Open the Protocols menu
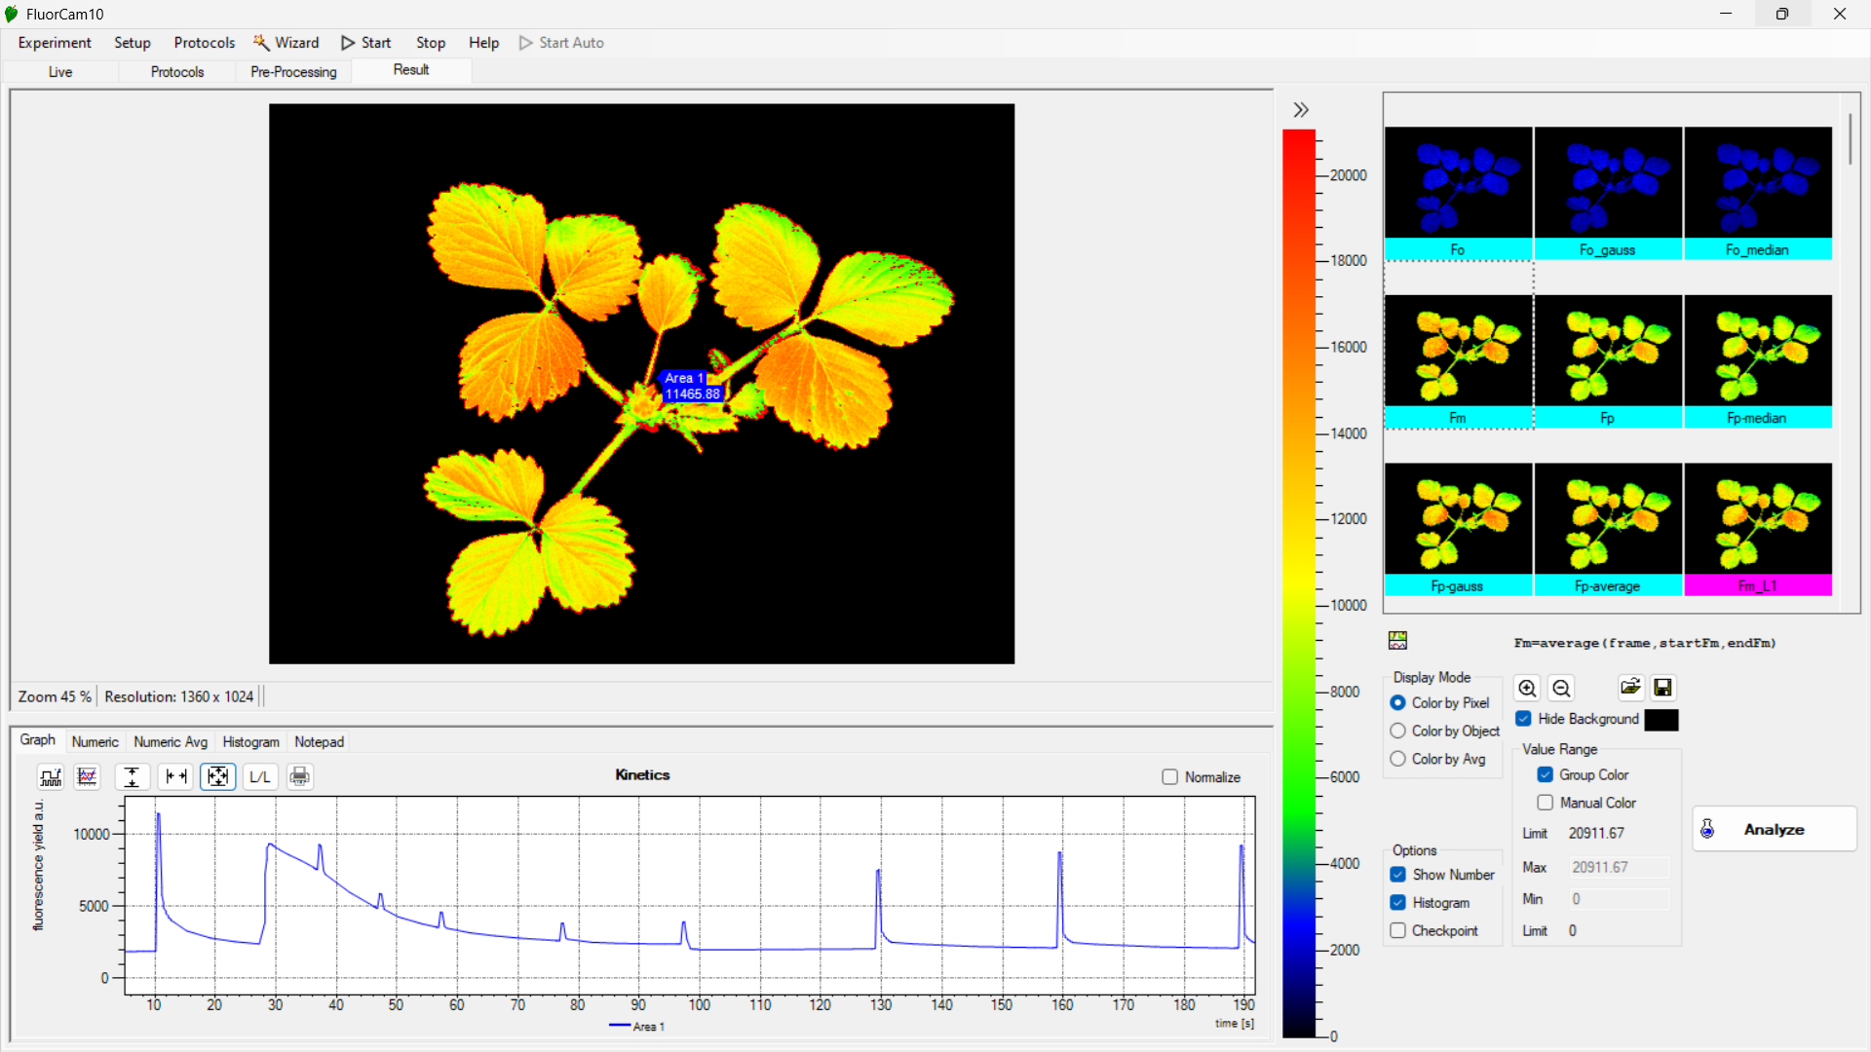Image resolution: width=1871 pixels, height=1052 pixels. [x=204, y=43]
